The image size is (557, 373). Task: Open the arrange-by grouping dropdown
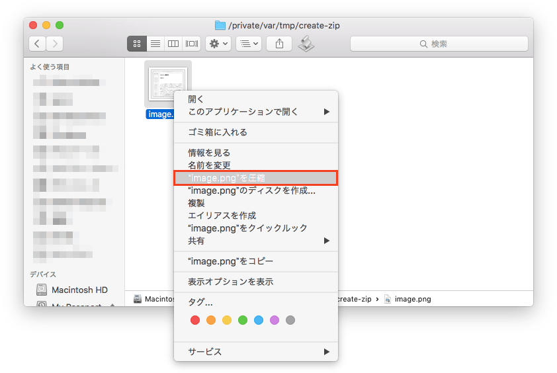click(x=249, y=44)
